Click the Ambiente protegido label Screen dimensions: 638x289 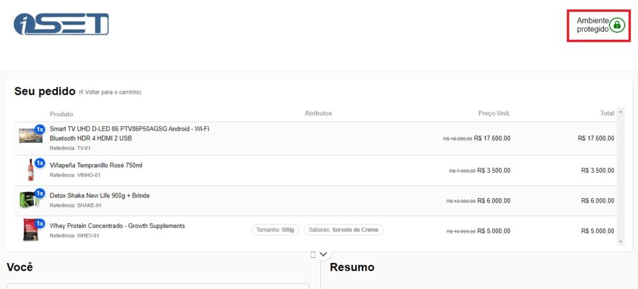(x=592, y=25)
